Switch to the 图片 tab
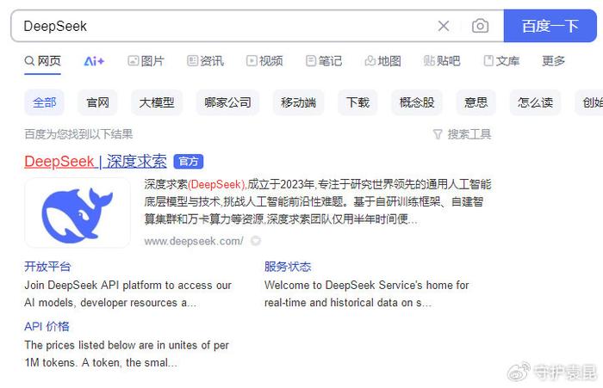603x388 pixels. click(x=146, y=61)
